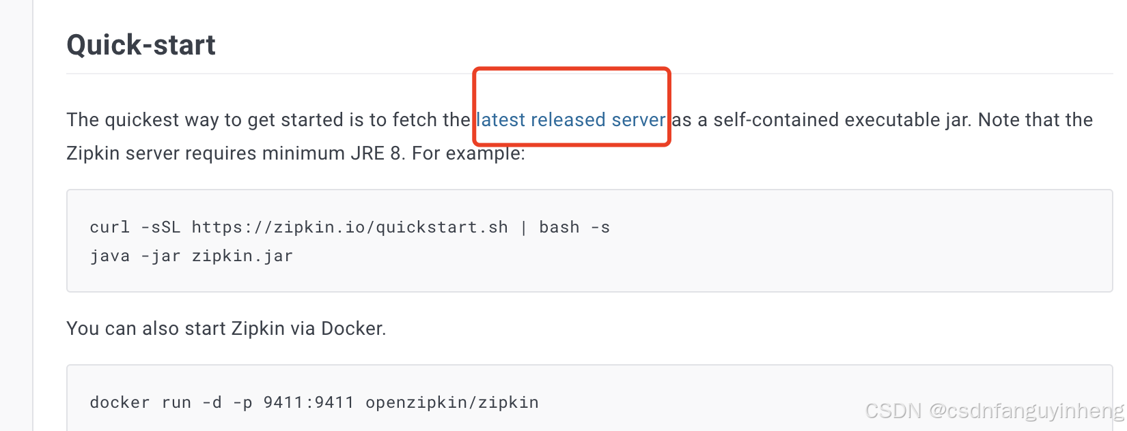The width and height of the screenshot is (1127, 431).
Task: Click 'bash -s' in the curl command
Action: tap(574, 227)
